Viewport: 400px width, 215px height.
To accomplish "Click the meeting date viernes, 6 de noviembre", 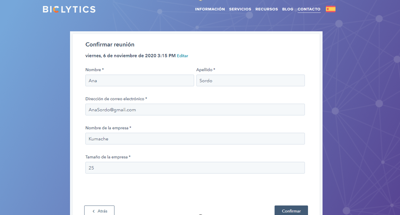I will pos(130,56).
